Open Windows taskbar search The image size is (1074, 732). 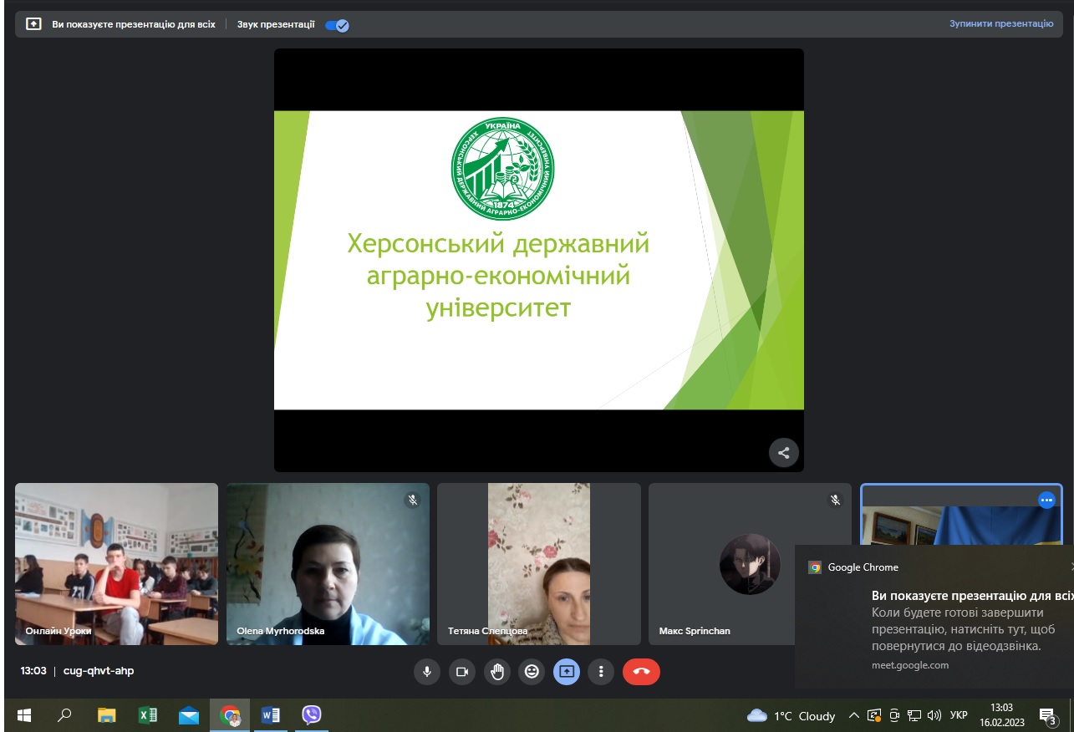[64, 715]
